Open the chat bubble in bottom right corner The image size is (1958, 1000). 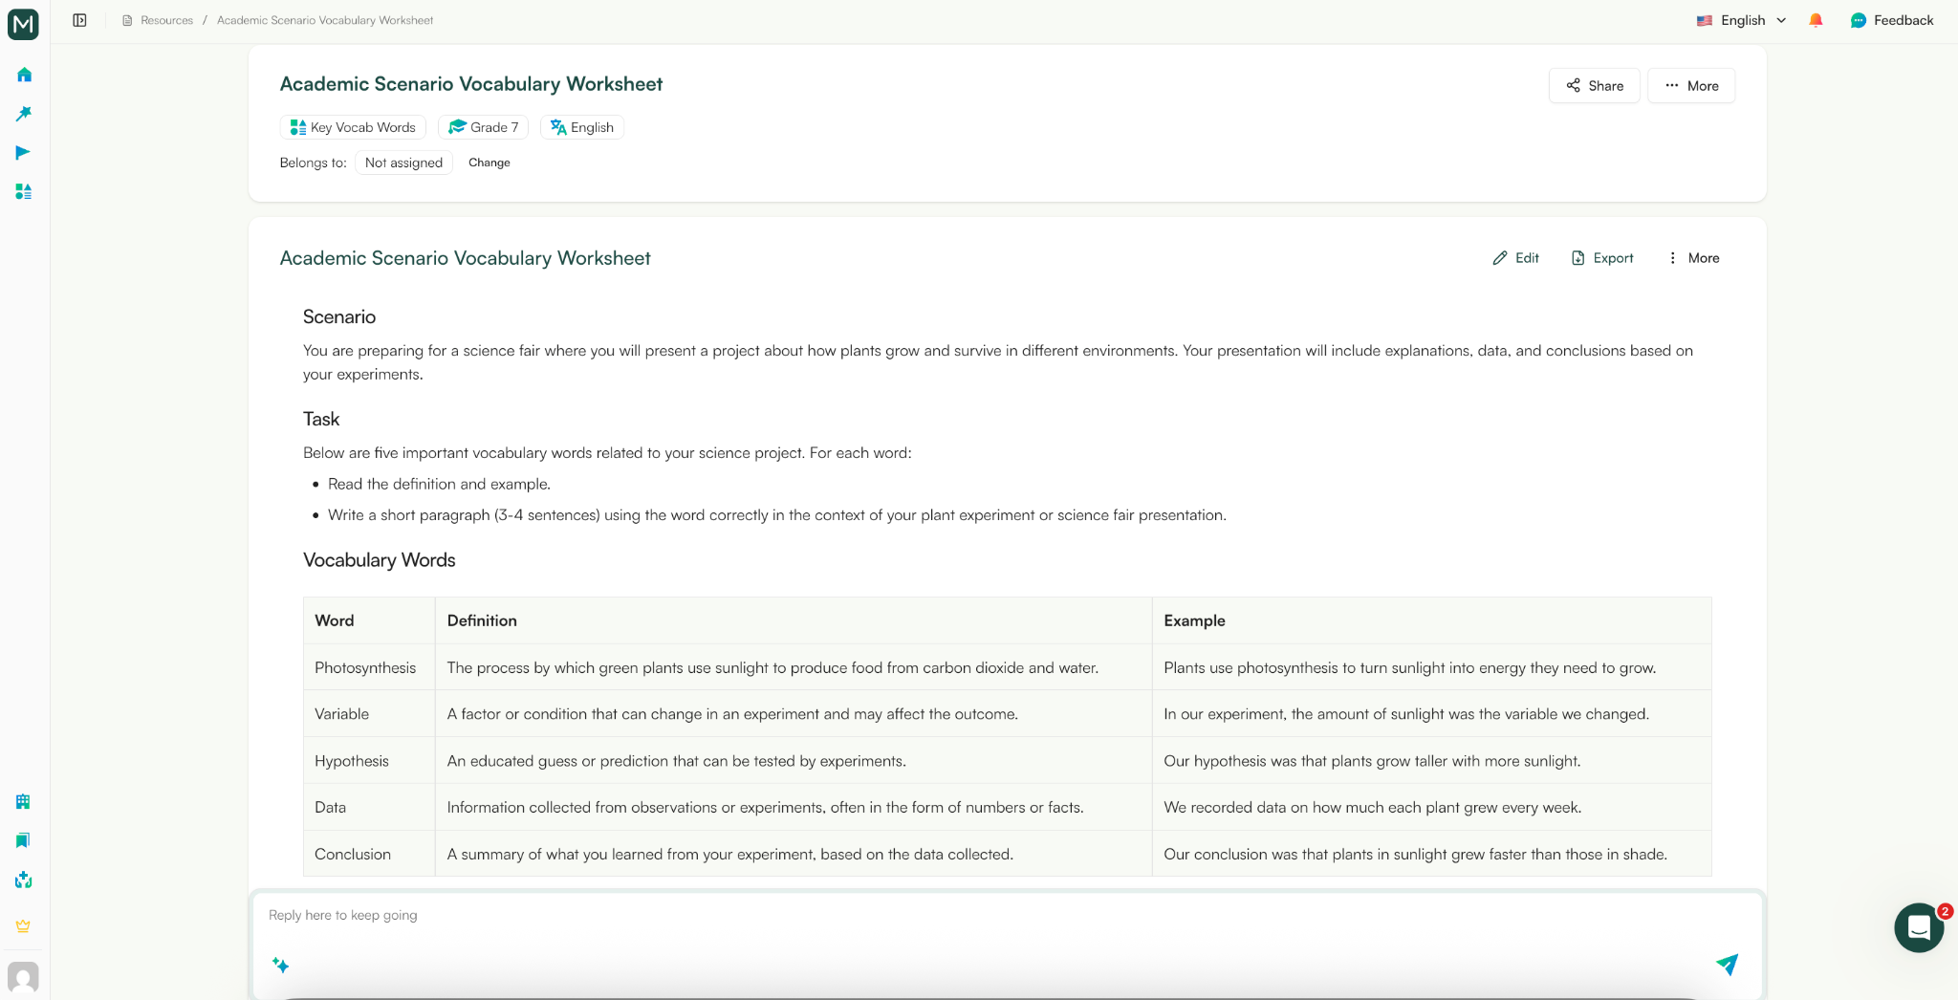(1917, 927)
